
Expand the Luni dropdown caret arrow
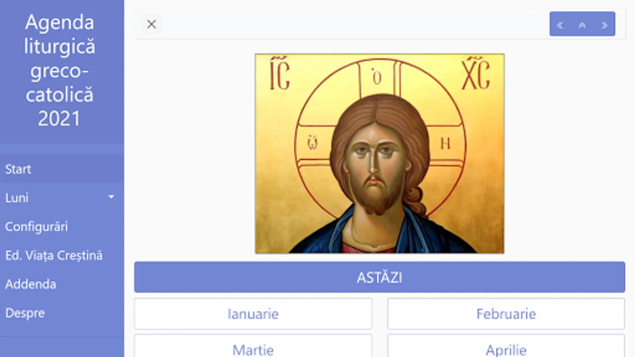click(111, 197)
